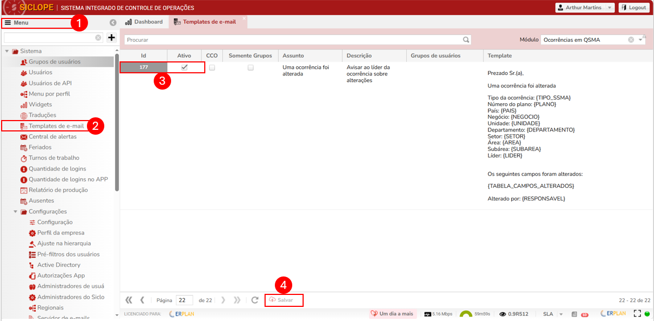The height and width of the screenshot is (321, 654).
Task: Clear the Módulo selection with the x icon
Action: coord(631,40)
